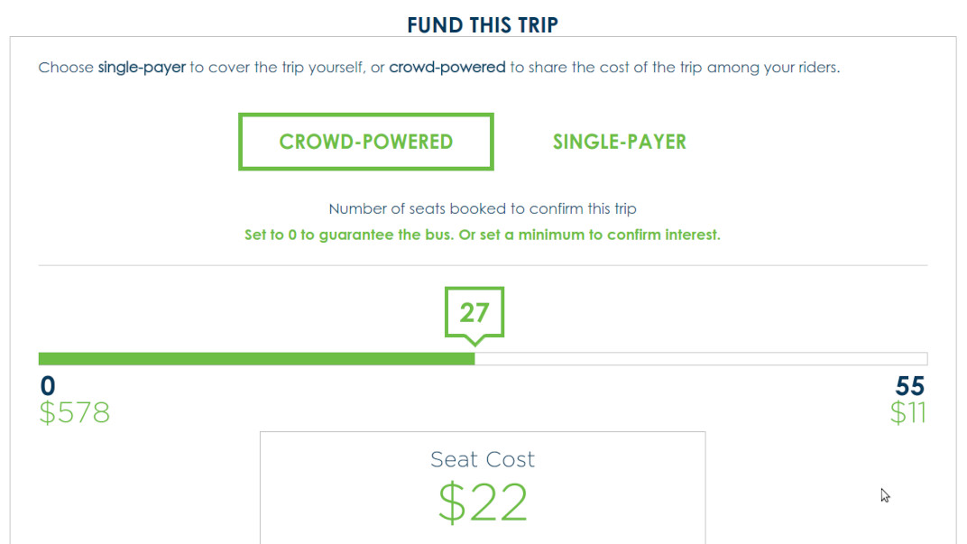This screenshot has width=967, height=544.
Task: Click the empty right portion of the slider track
Action: coord(704,358)
